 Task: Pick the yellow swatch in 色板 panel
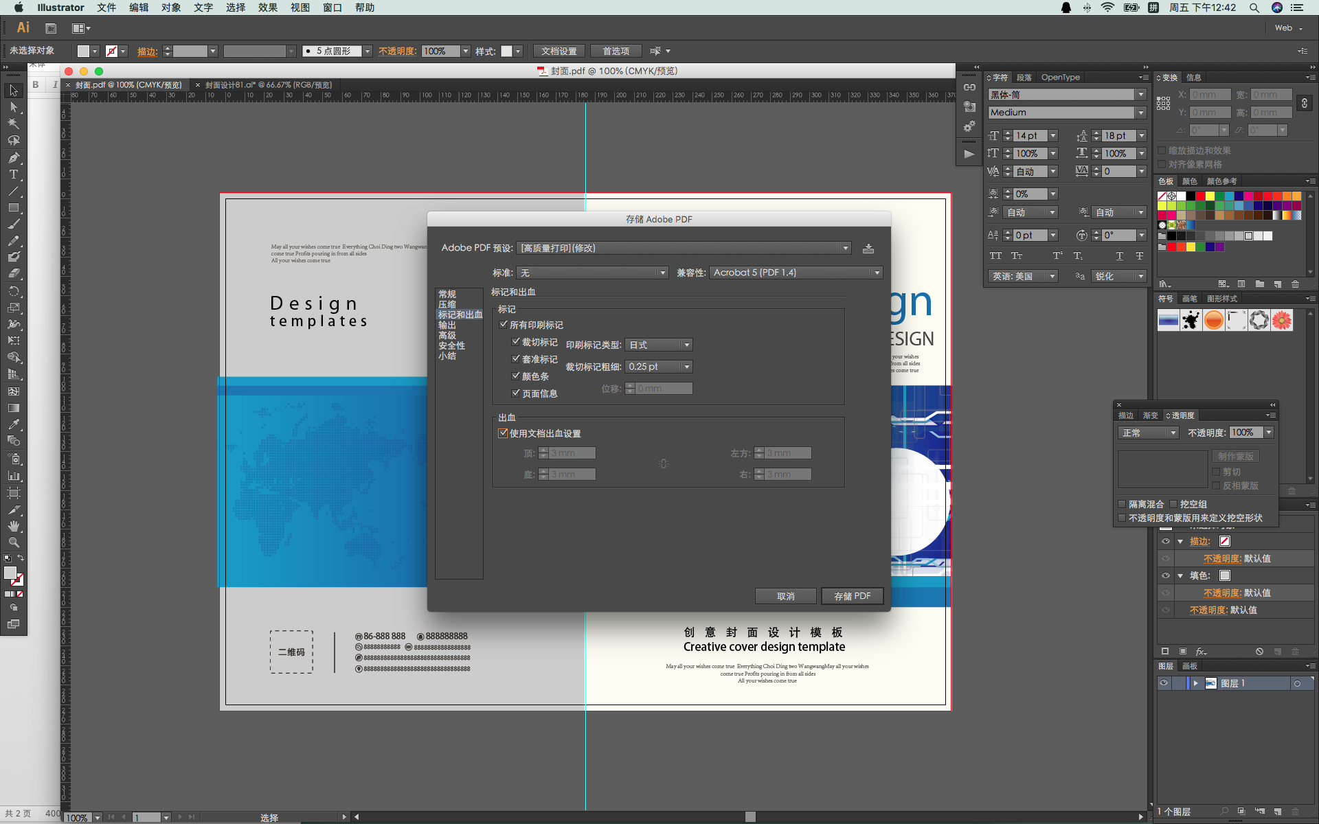[x=1210, y=196]
